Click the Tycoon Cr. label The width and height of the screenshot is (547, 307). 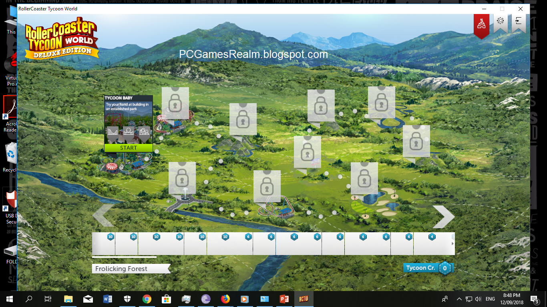coord(420,268)
